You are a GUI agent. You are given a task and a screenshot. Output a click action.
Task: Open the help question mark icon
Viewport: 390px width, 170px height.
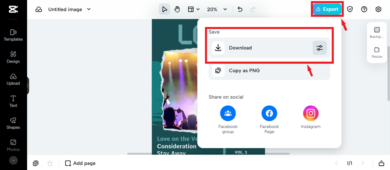click(364, 9)
